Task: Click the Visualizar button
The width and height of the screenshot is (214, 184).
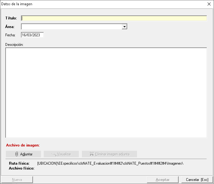Action: [61, 154]
